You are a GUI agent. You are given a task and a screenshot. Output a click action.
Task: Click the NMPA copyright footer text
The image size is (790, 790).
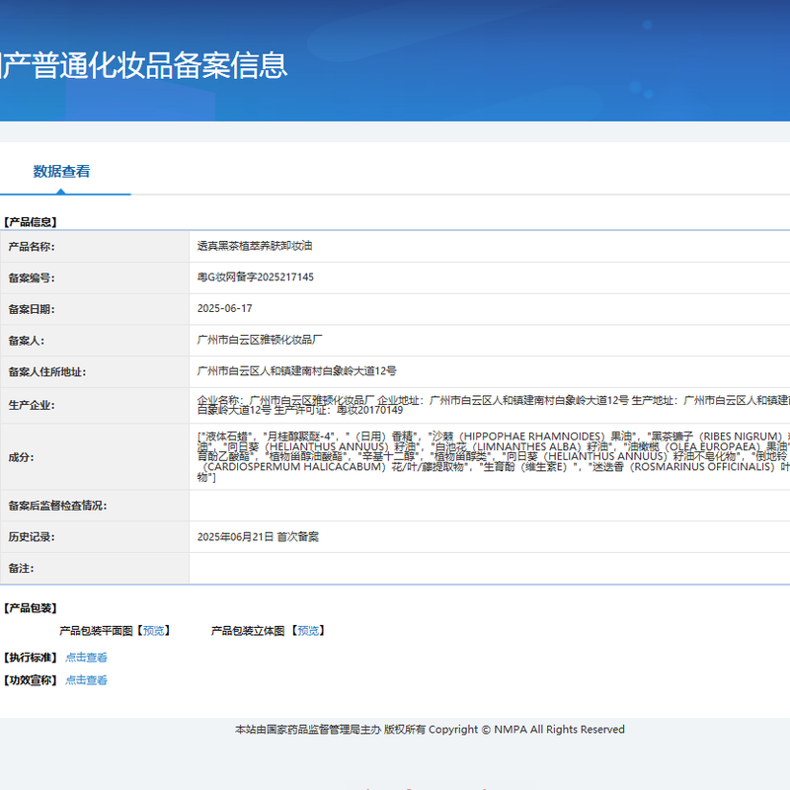[x=430, y=730]
